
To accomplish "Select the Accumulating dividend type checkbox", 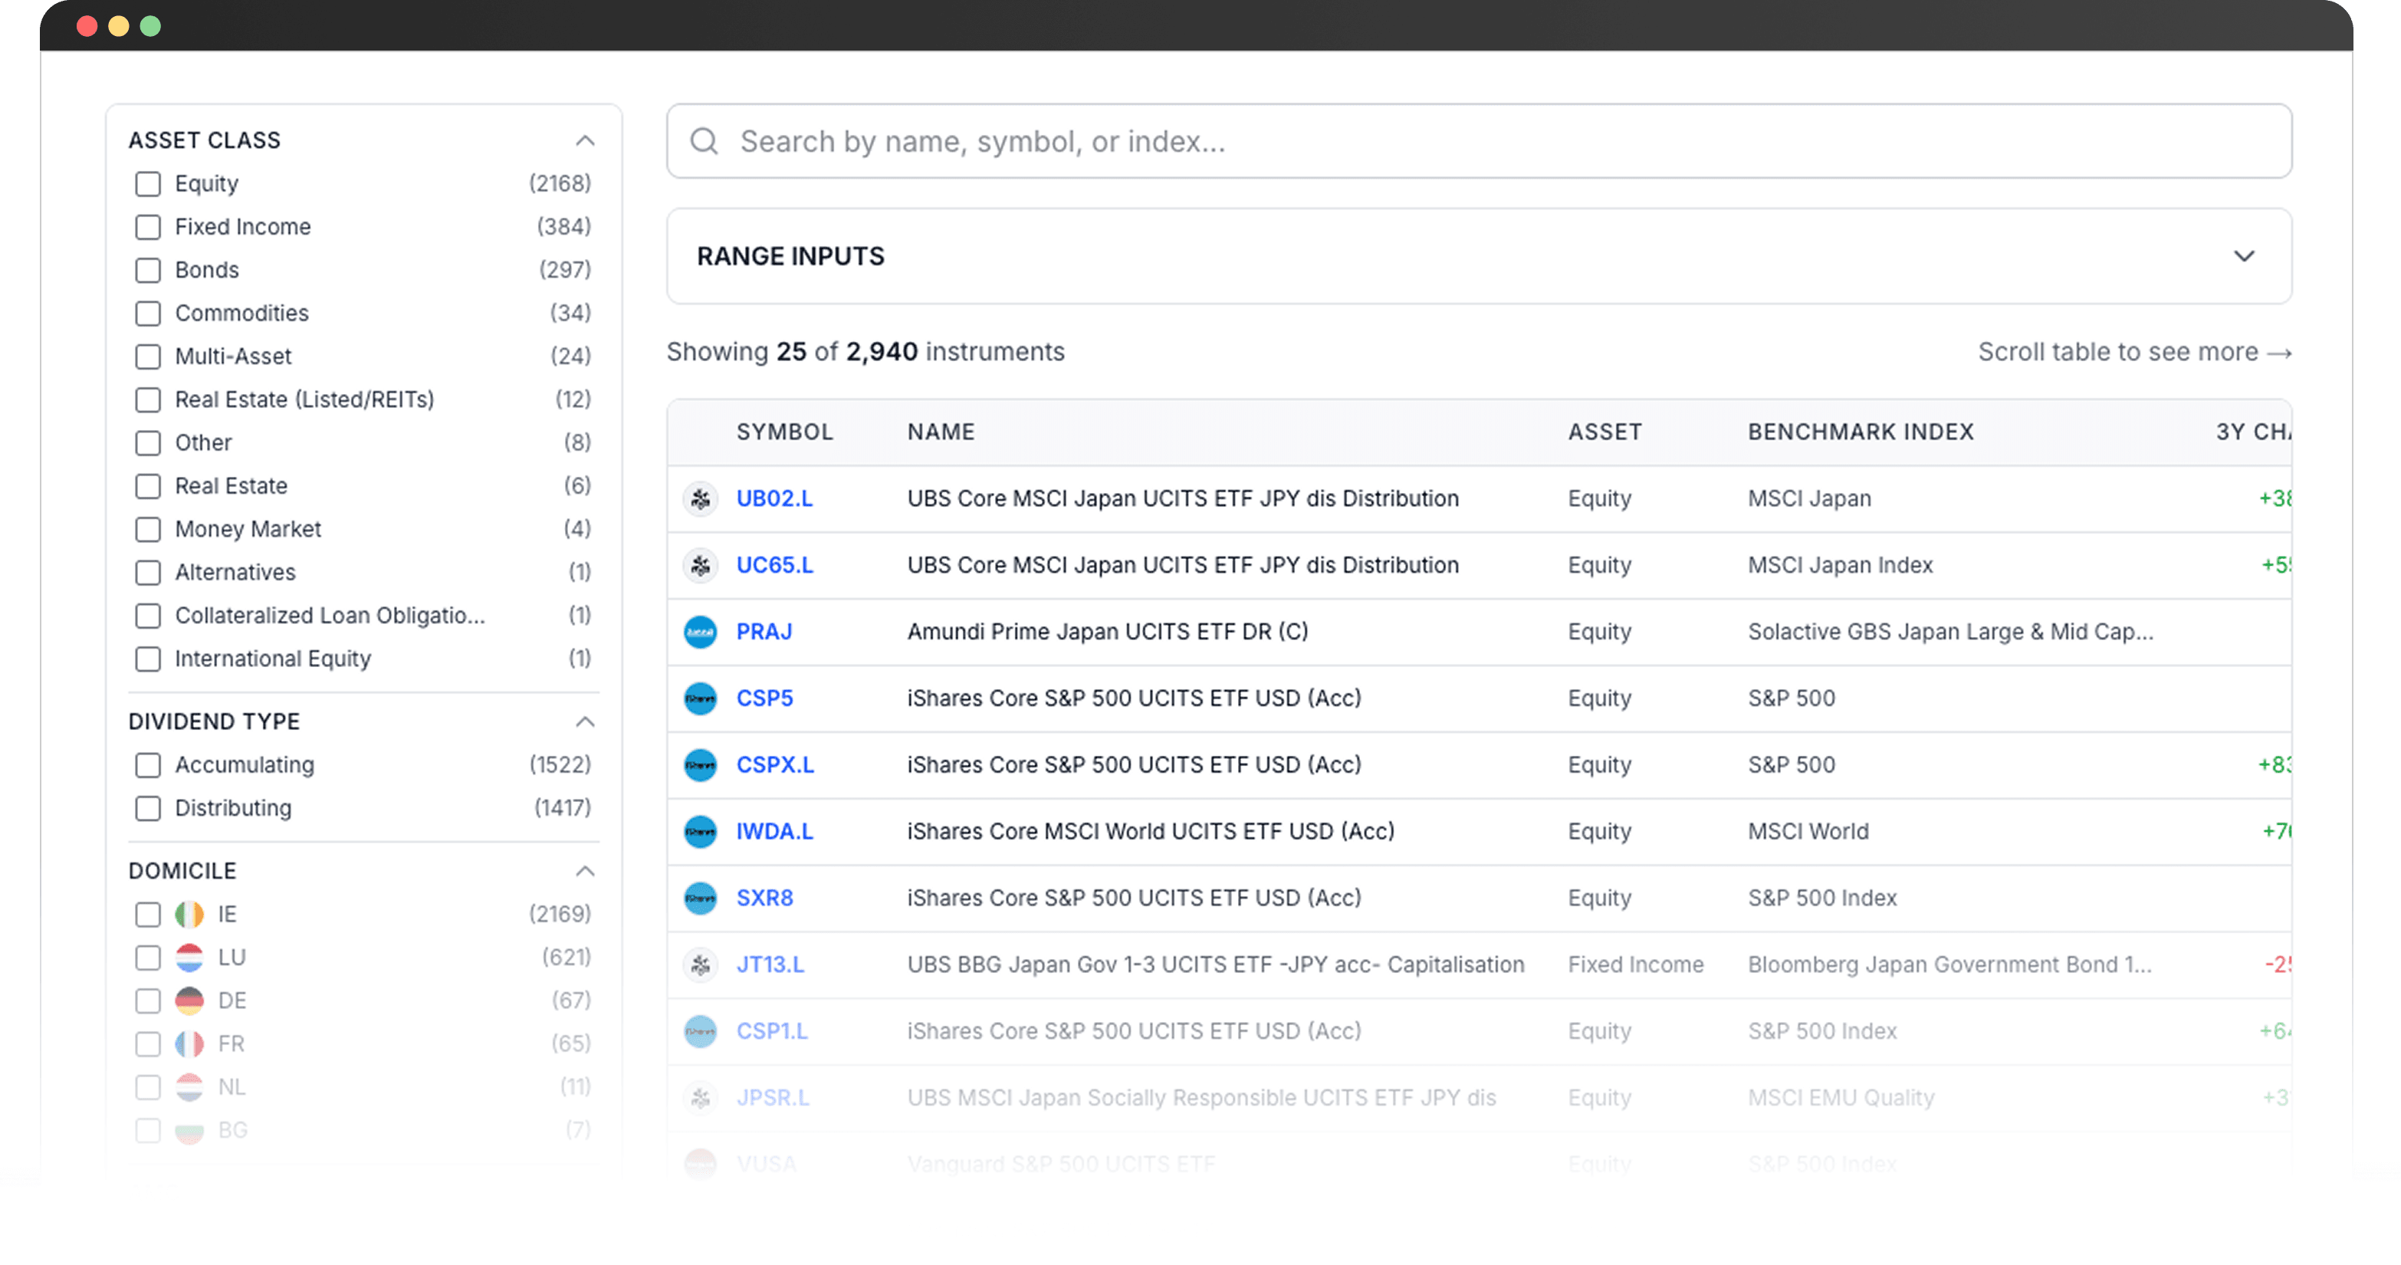I will (x=148, y=765).
